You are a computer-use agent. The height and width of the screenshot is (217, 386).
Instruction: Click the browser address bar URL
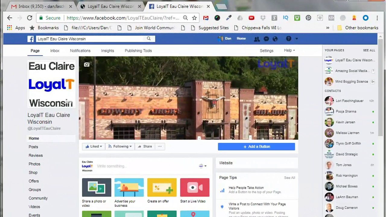tap(123, 18)
